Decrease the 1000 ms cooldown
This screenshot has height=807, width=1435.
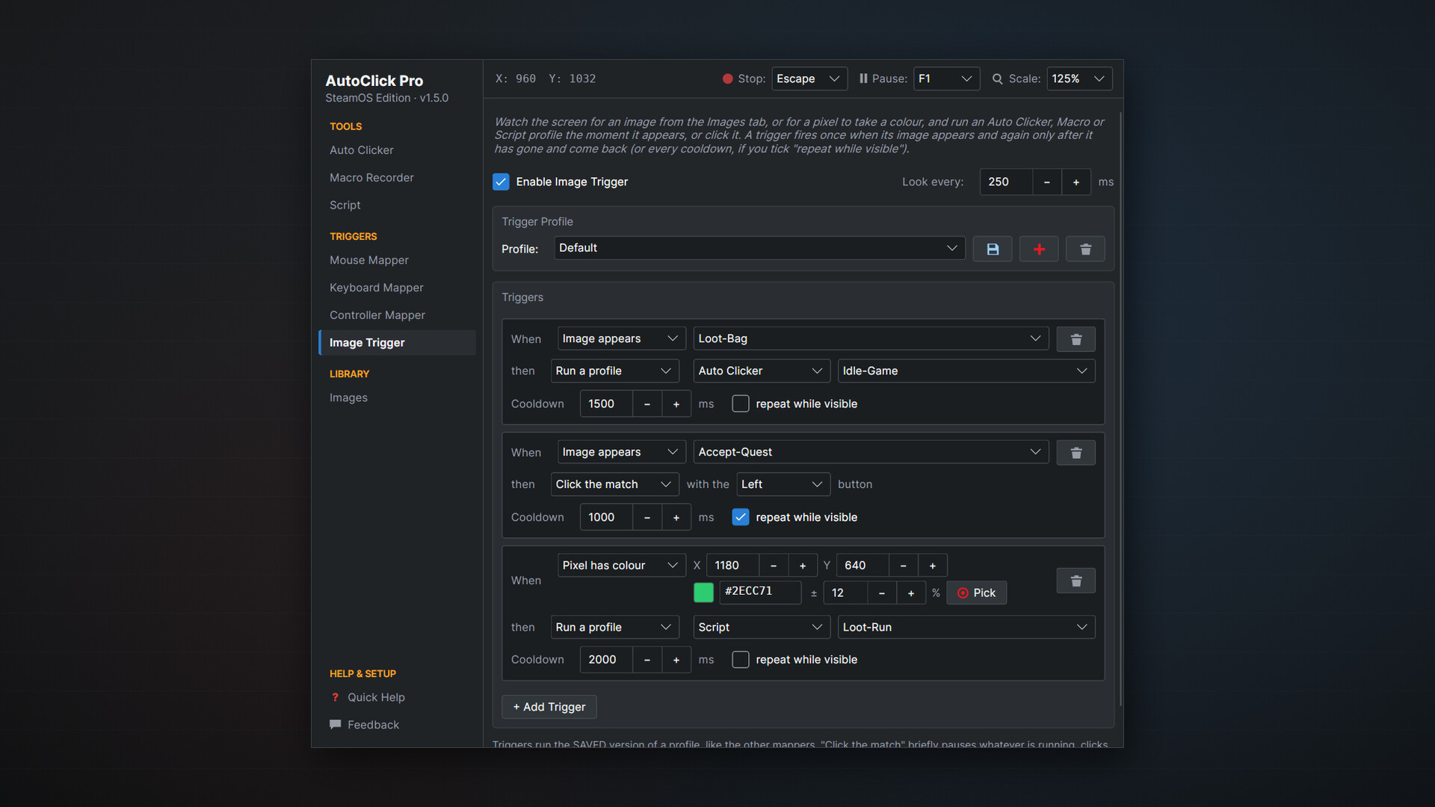[647, 518]
